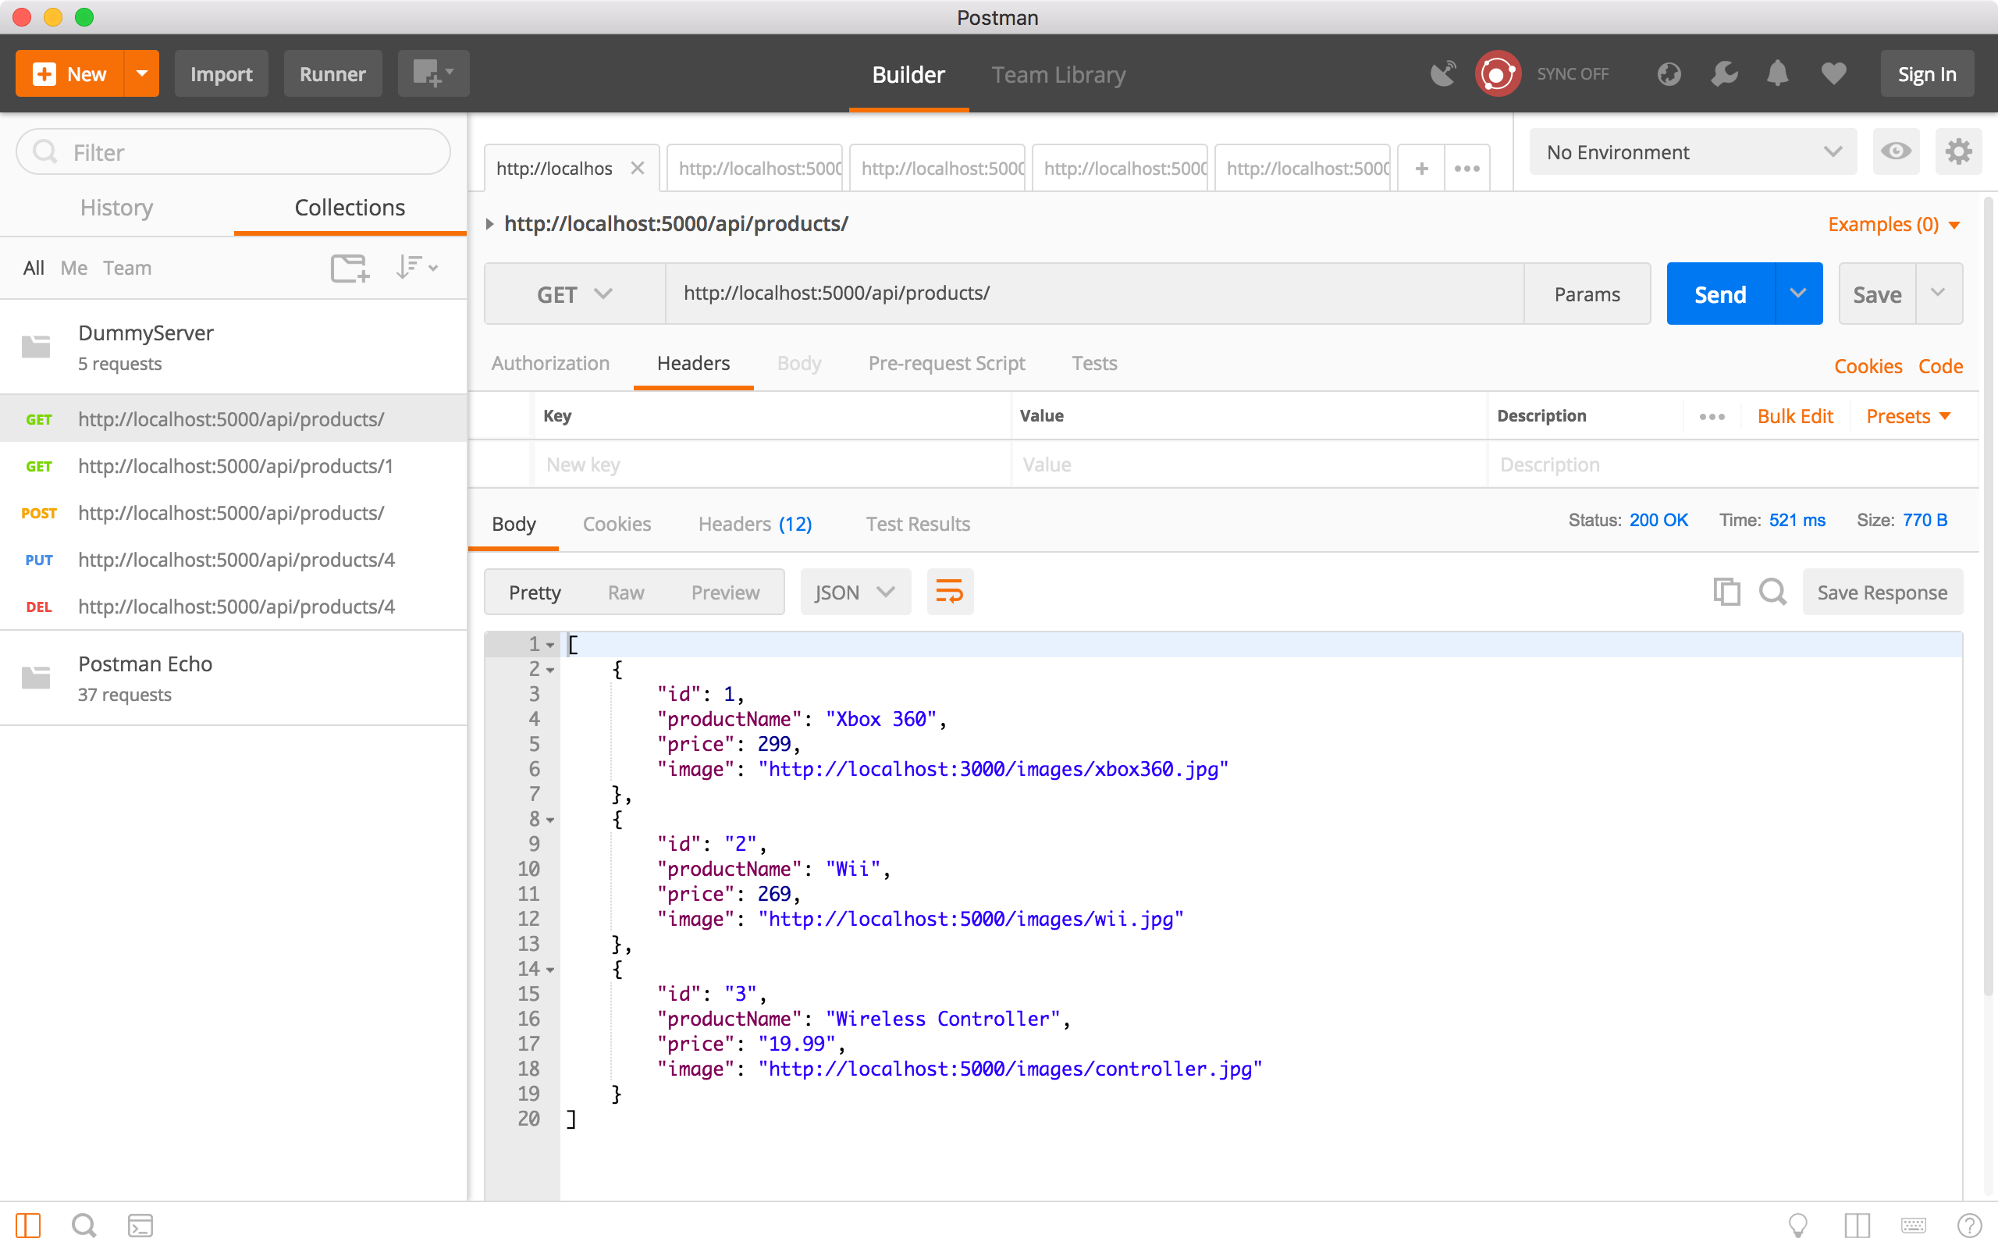The width and height of the screenshot is (1998, 1249).
Task: Open manage environments gear icon
Action: 1958,152
